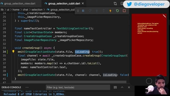Open the panel's more options ellipsis
This screenshot has width=170, height=96.
pyautogui.click(x=27, y=87)
